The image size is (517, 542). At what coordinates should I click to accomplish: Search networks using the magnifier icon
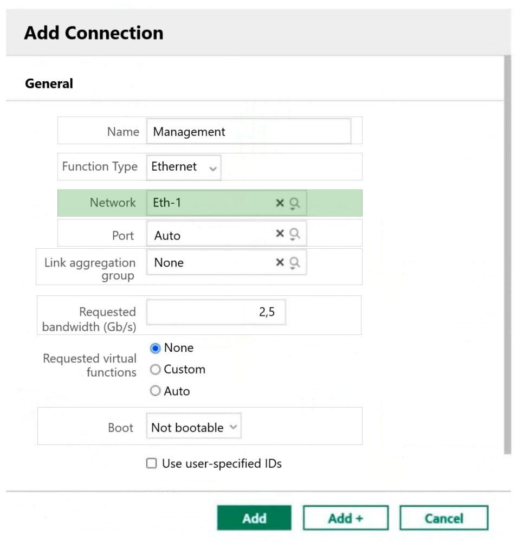[294, 204]
